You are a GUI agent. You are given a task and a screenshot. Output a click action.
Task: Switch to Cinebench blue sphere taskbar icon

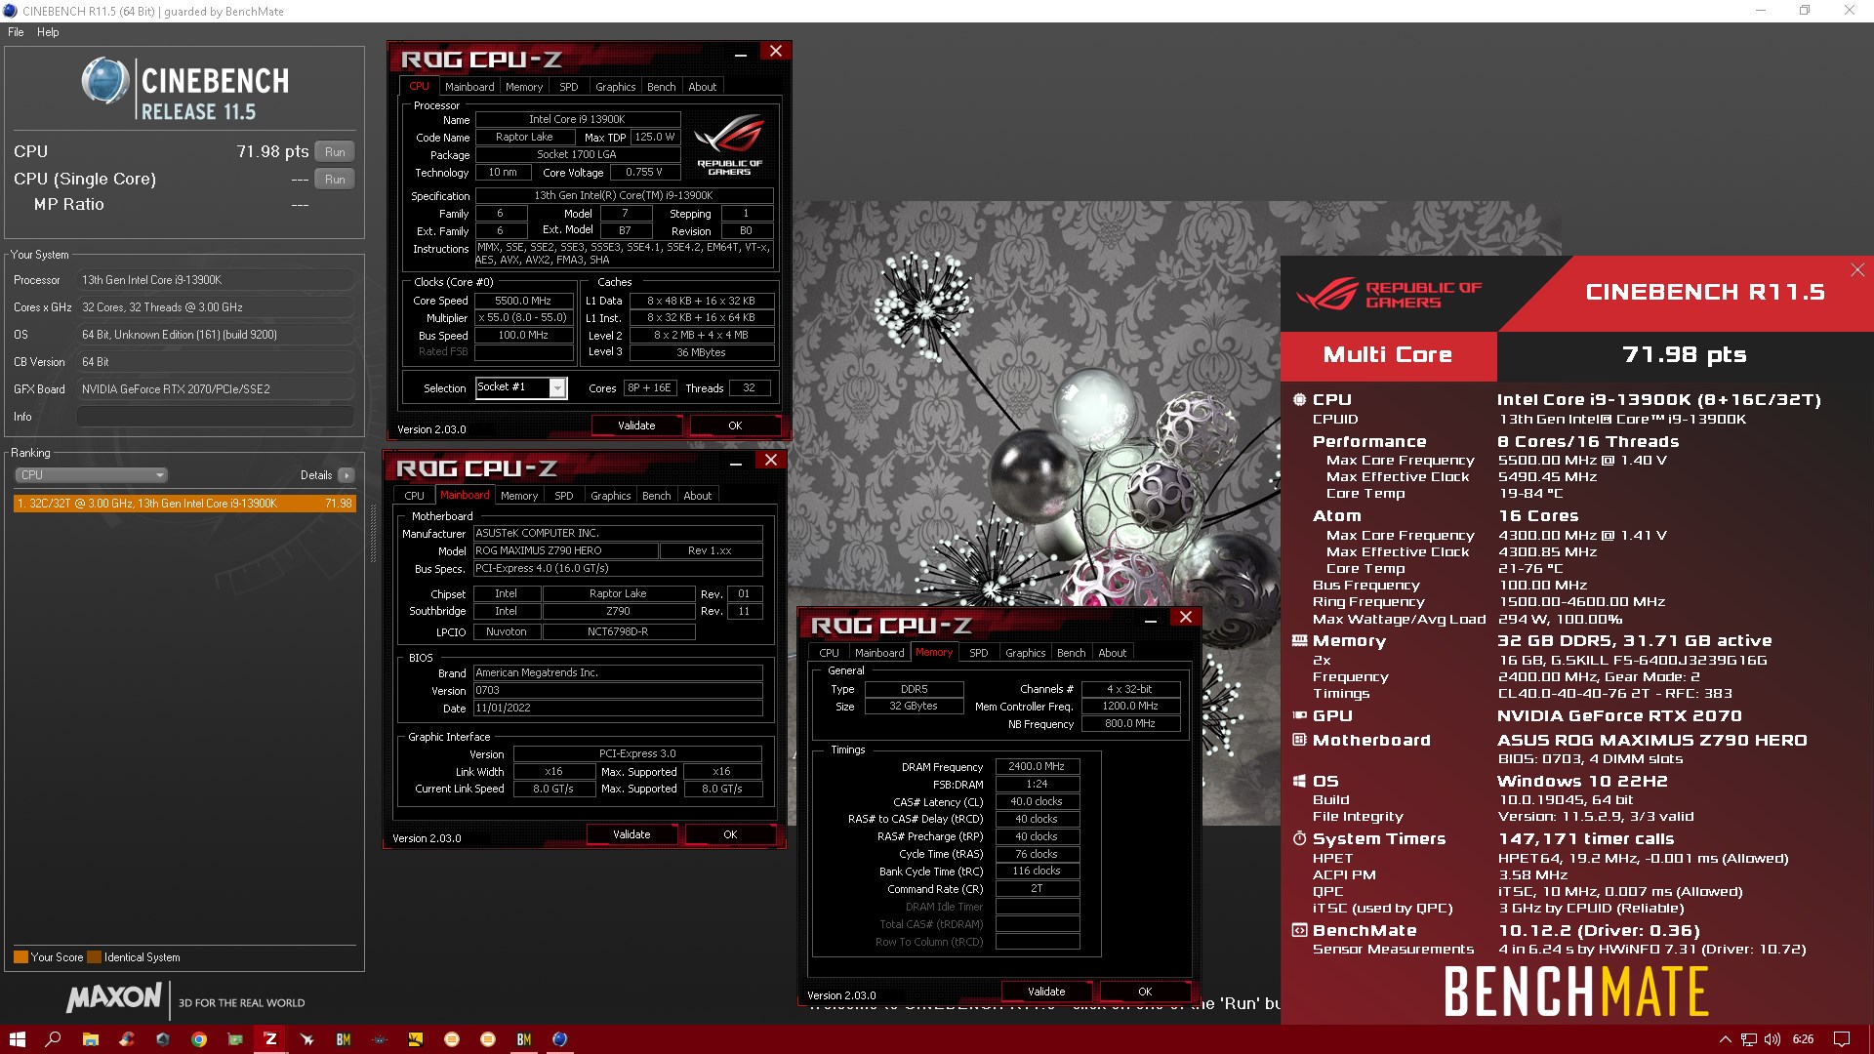click(559, 1039)
